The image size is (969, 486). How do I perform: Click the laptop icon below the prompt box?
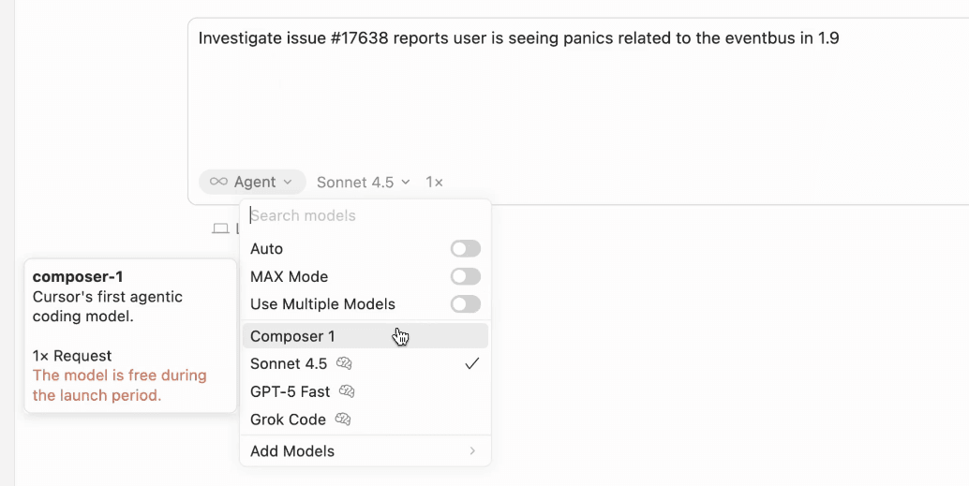(220, 228)
